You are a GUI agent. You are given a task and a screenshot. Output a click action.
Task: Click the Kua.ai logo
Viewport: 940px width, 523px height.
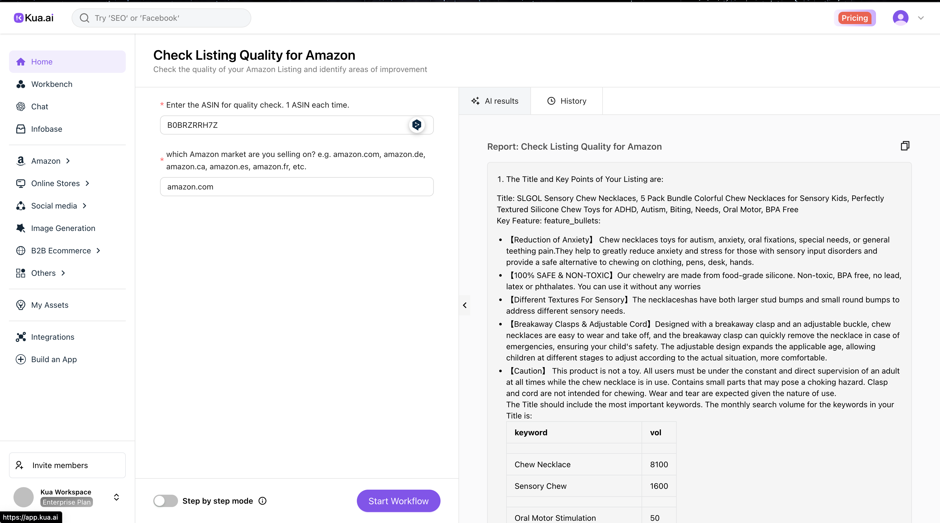[33, 17]
